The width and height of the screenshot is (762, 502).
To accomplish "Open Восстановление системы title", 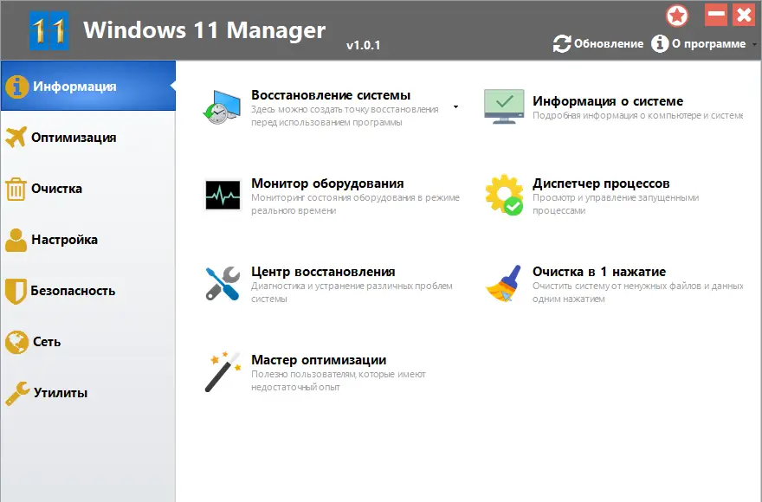I will click(331, 95).
